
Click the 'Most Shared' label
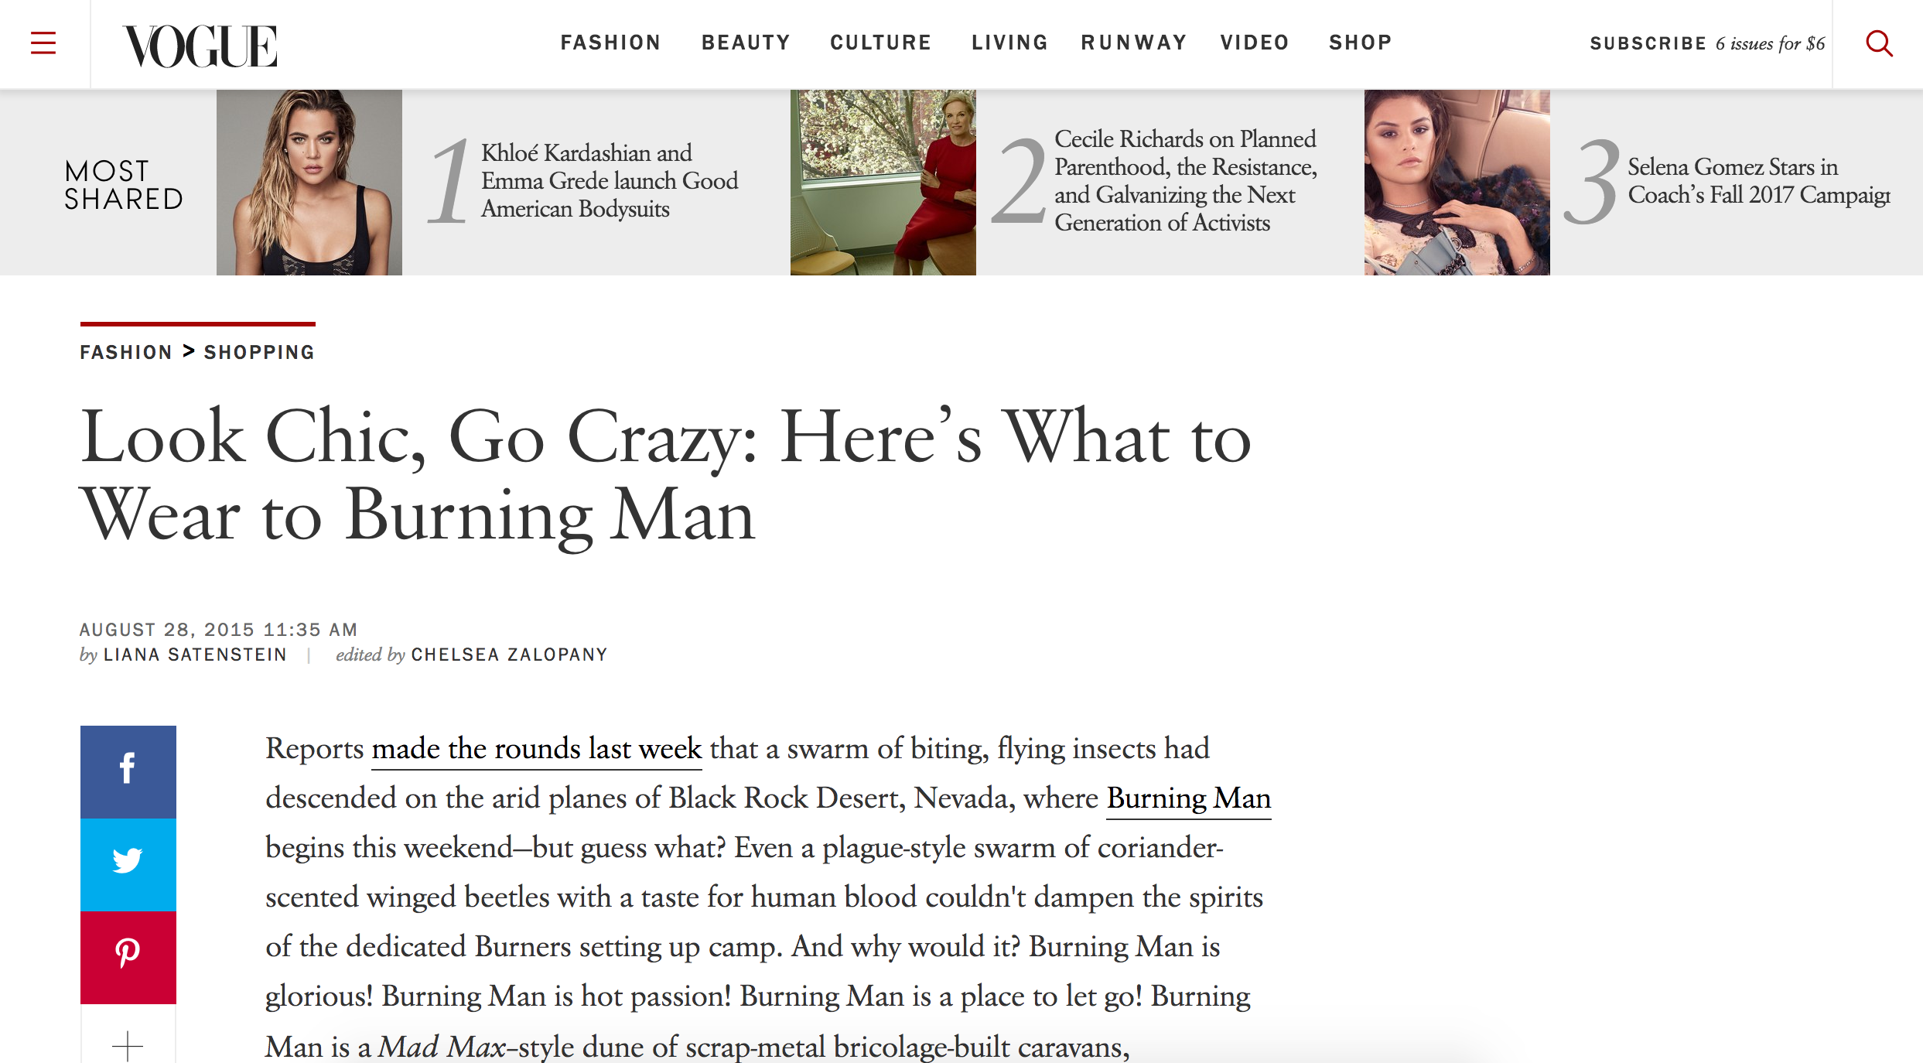(124, 185)
